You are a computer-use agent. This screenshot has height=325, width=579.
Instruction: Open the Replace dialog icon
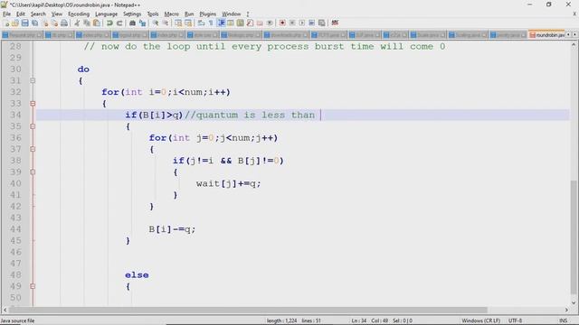[x=142, y=23]
